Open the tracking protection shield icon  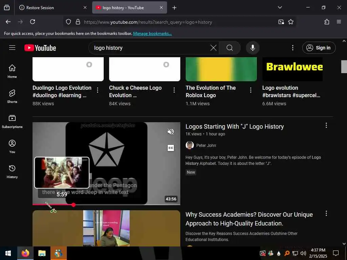click(x=68, y=22)
